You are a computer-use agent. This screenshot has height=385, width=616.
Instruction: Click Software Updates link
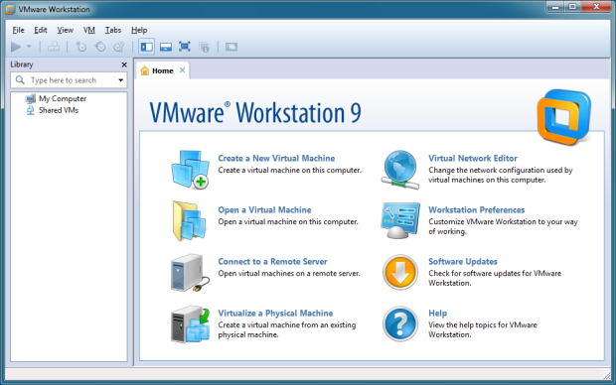click(463, 261)
